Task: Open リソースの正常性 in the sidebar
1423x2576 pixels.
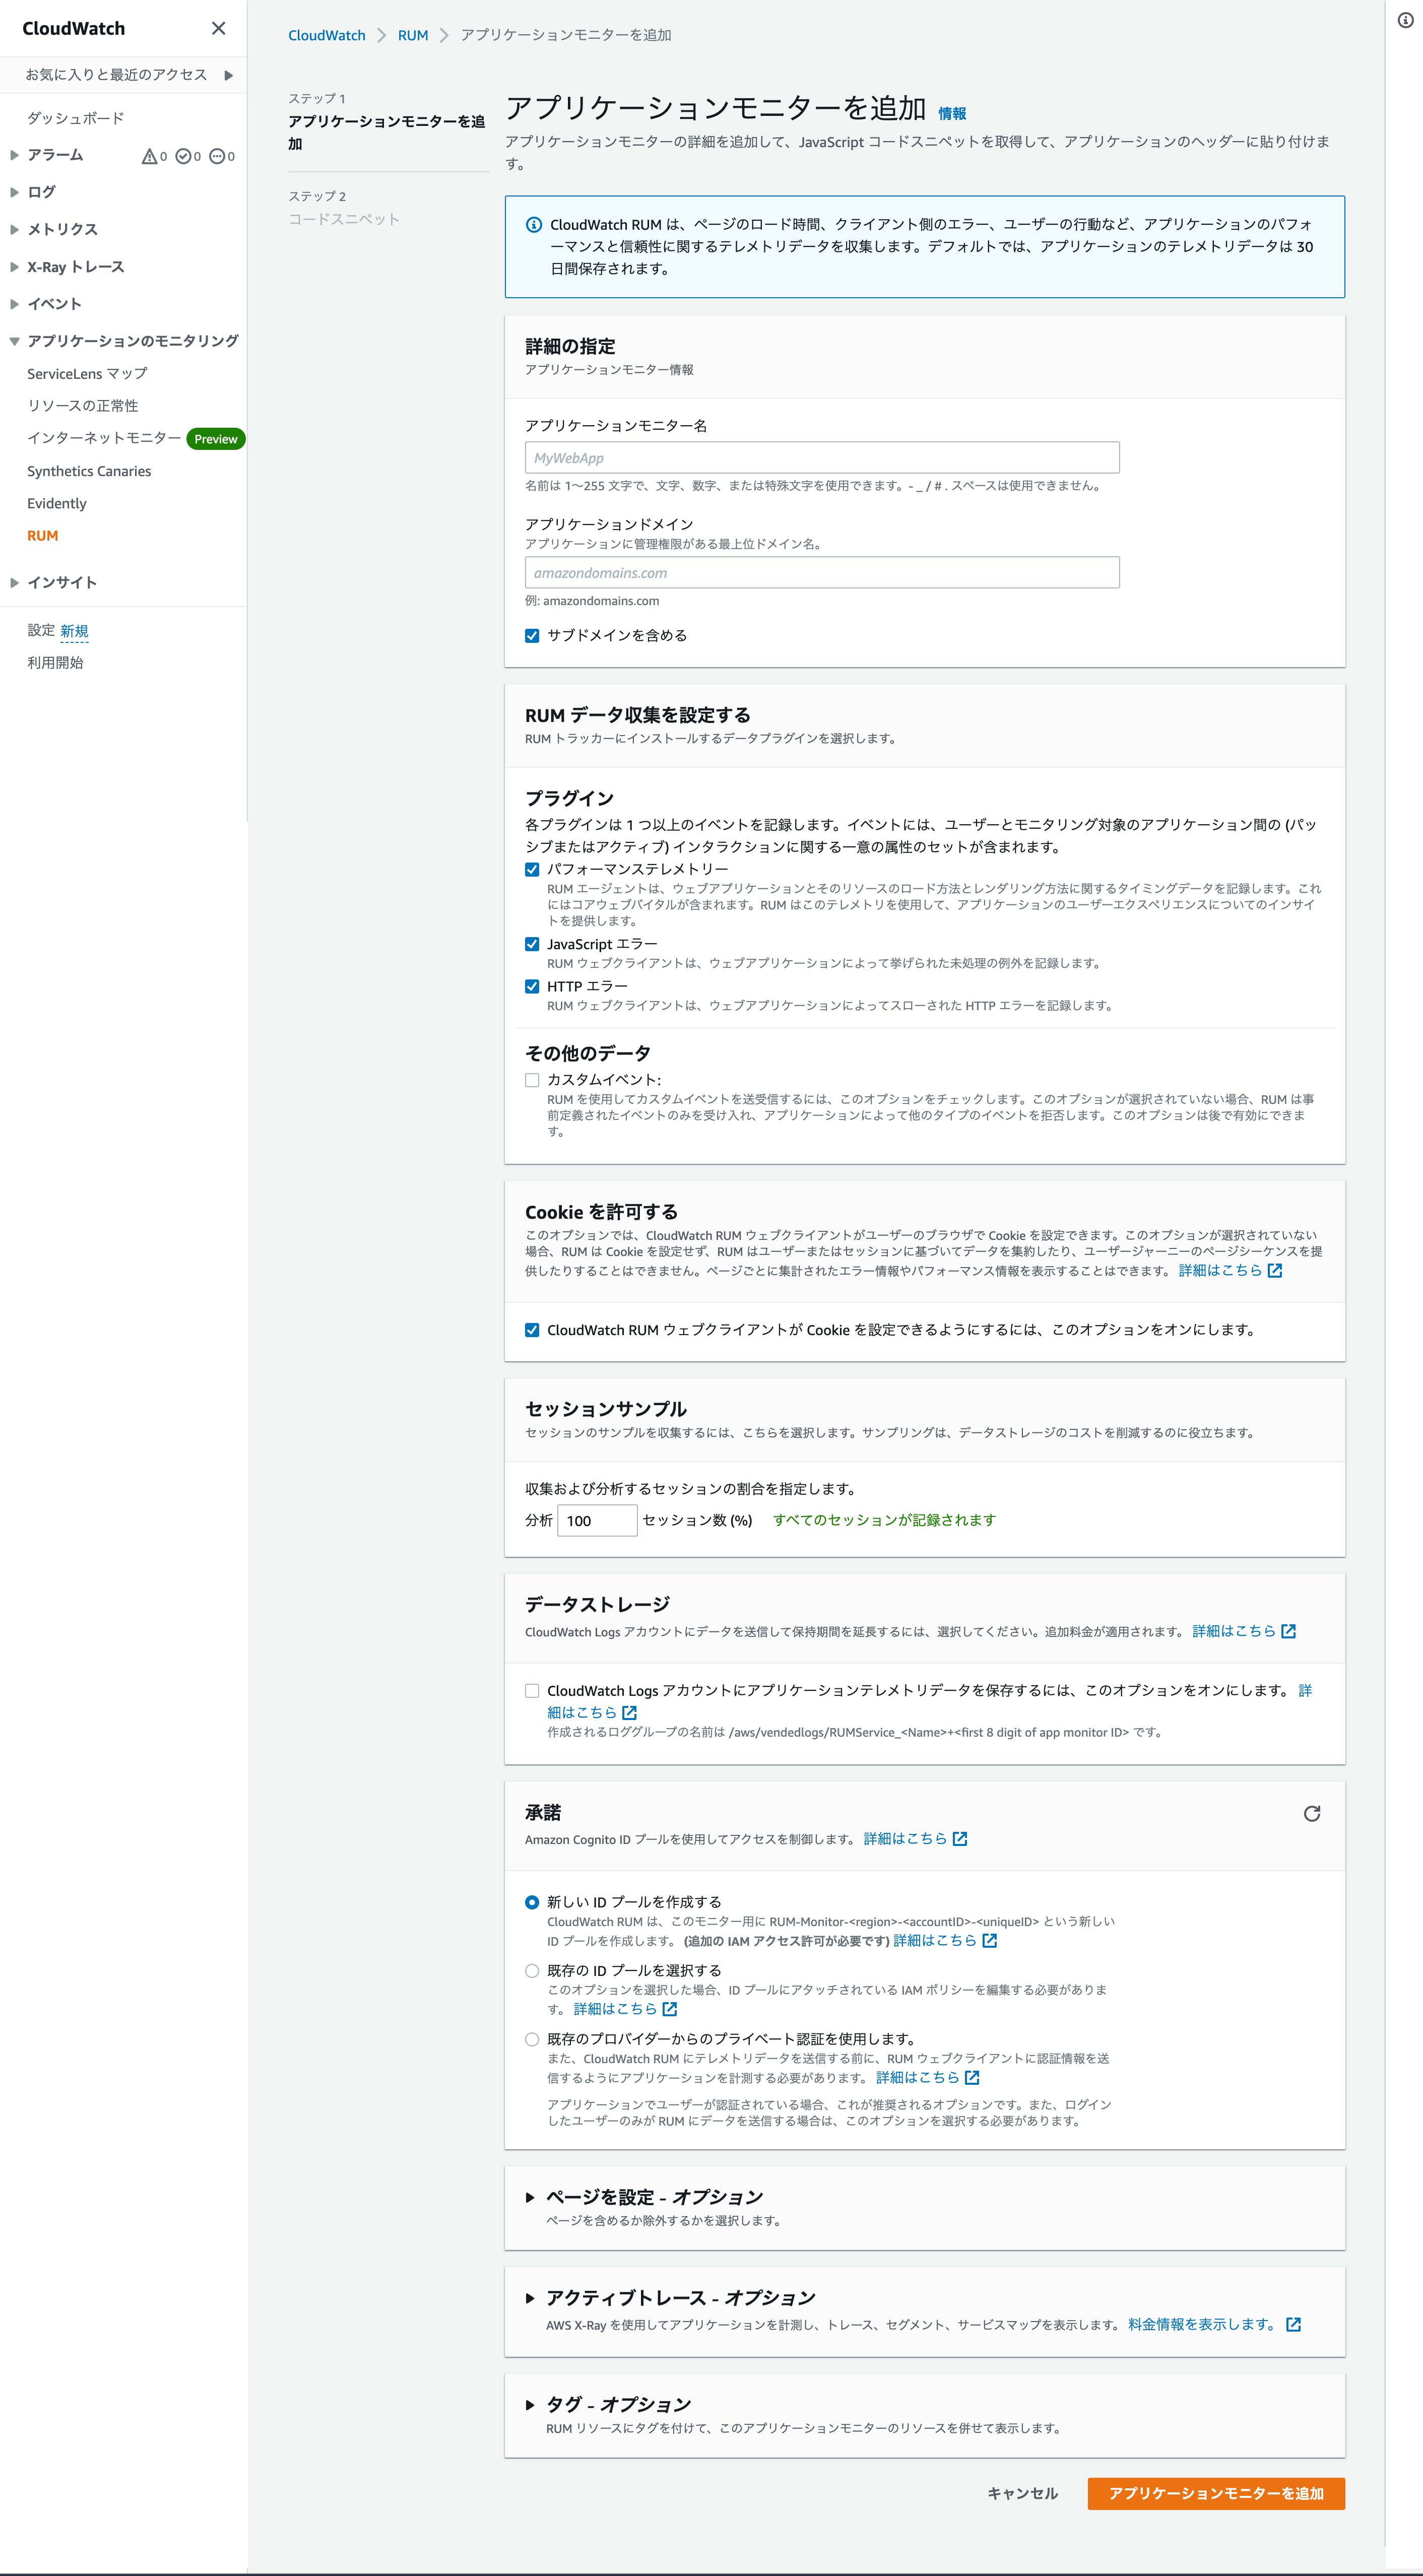Action: click(83, 405)
